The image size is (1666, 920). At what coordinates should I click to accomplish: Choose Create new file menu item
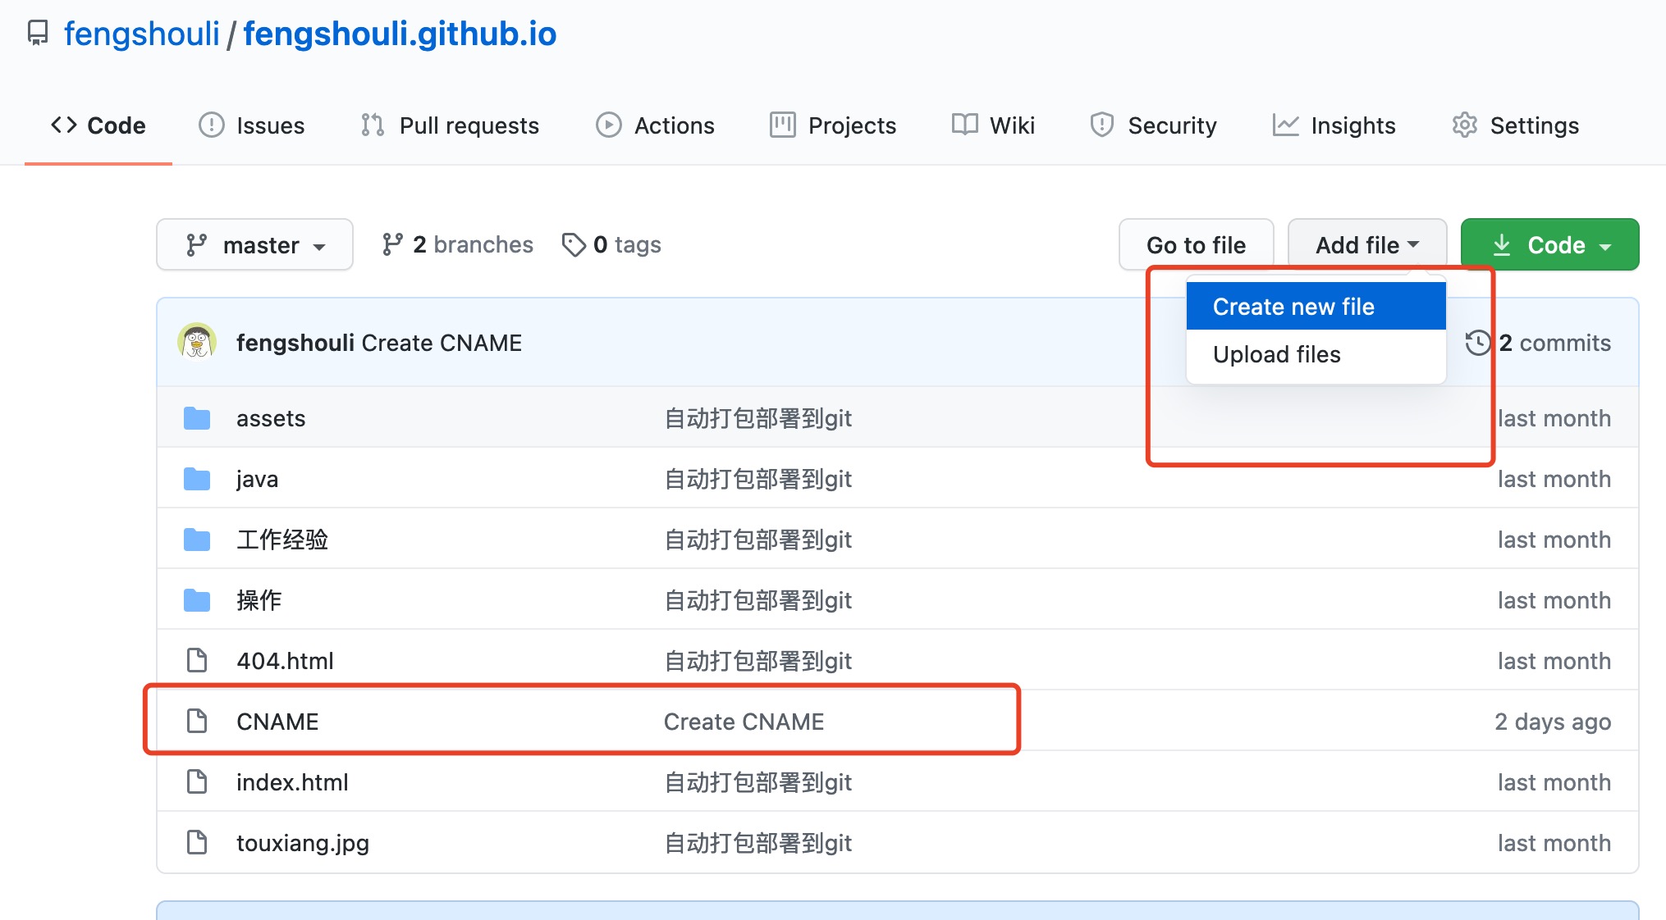point(1316,307)
